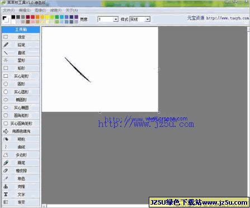Pick the top-row dark green swatch
Image resolution: width=250 pixels, height=208 pixels.
57,17
